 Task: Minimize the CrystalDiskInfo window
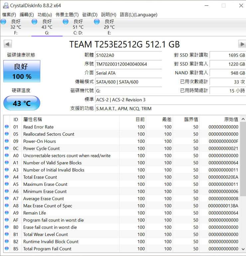coord(207,6)
